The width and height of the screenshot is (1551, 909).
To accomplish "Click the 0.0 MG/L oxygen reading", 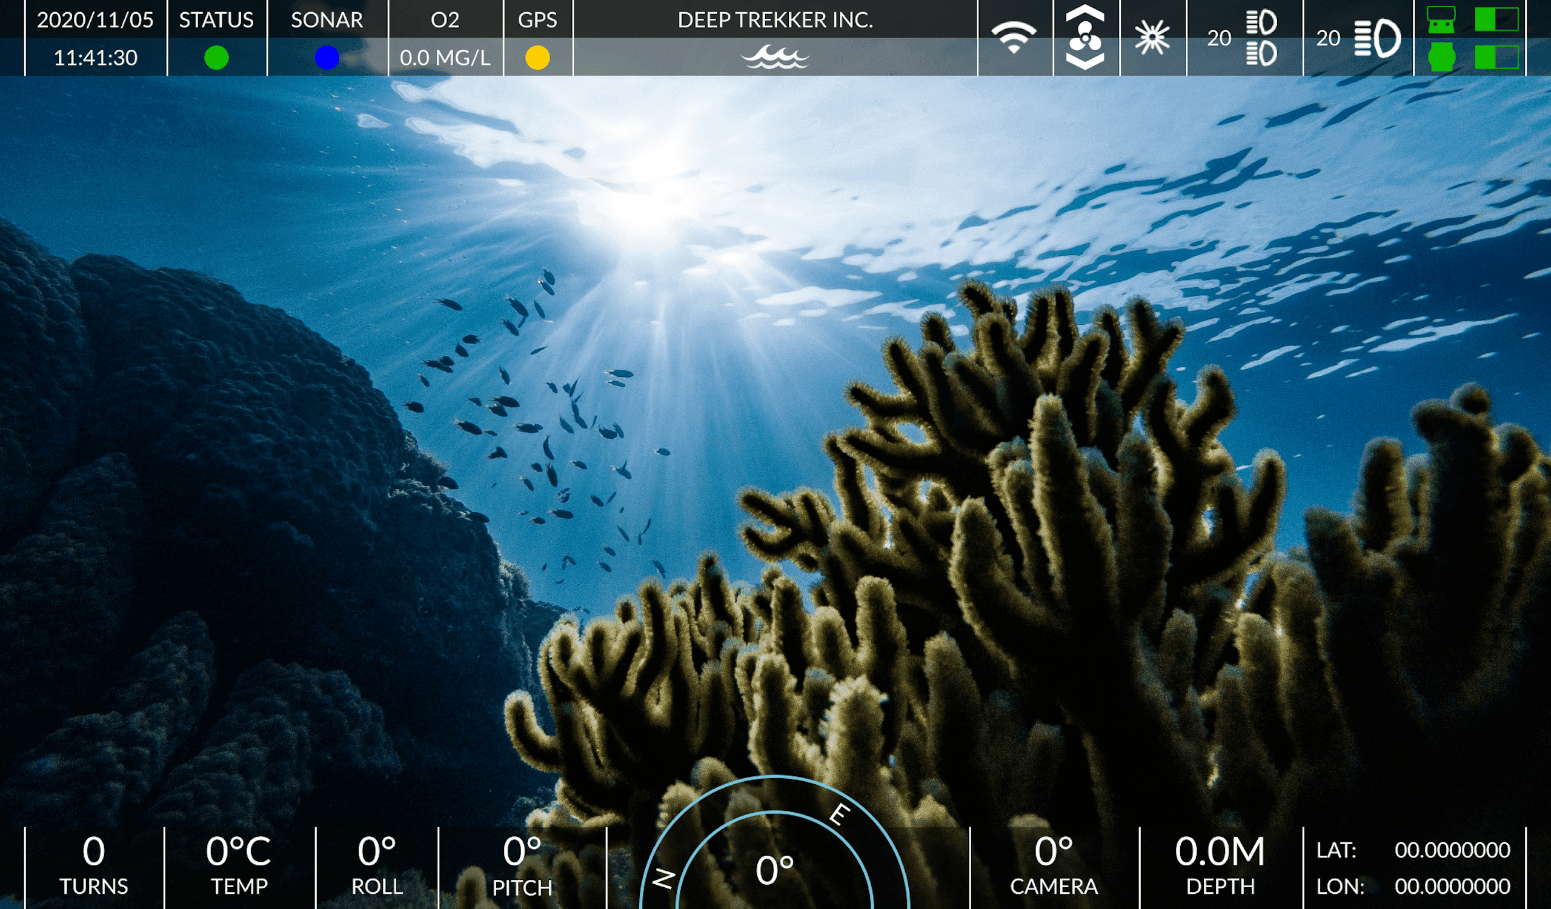I will 445,58.
